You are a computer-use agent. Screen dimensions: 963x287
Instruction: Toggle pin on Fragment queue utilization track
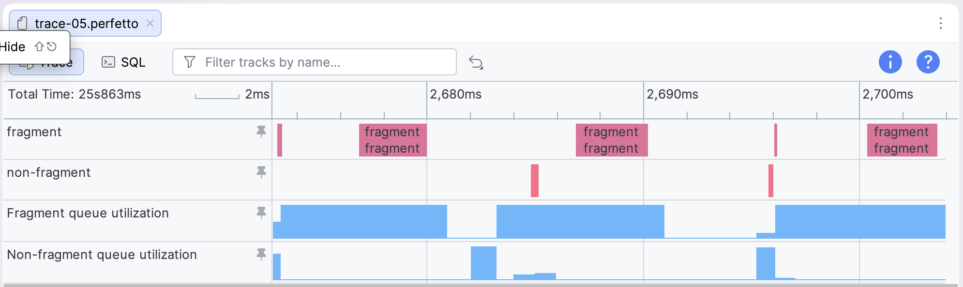coord(261,213)
